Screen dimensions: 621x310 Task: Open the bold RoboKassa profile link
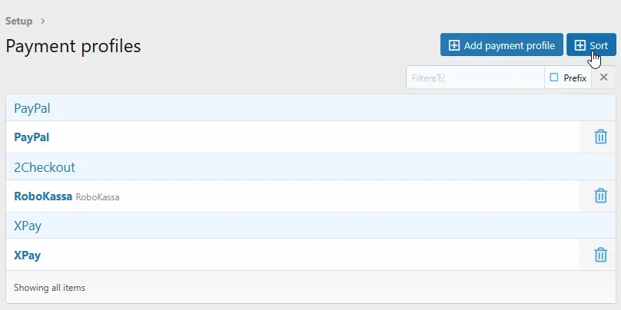click(43, 196)
